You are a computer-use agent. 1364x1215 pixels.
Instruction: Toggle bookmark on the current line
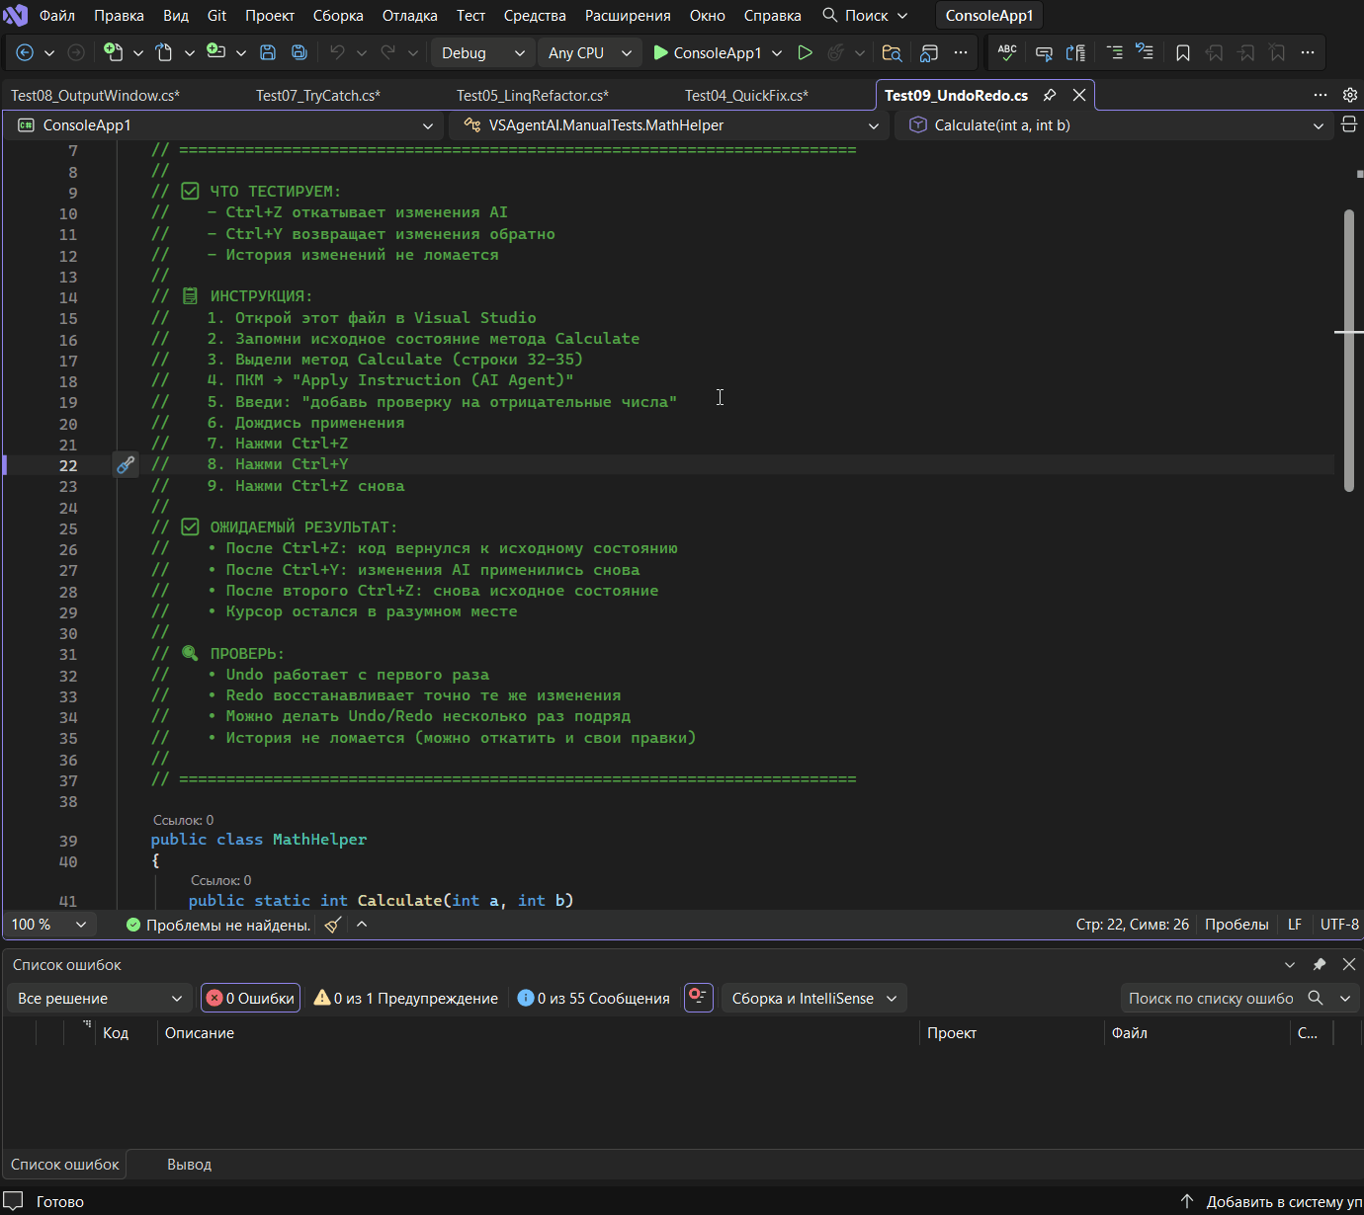[x=1182, y=52]
